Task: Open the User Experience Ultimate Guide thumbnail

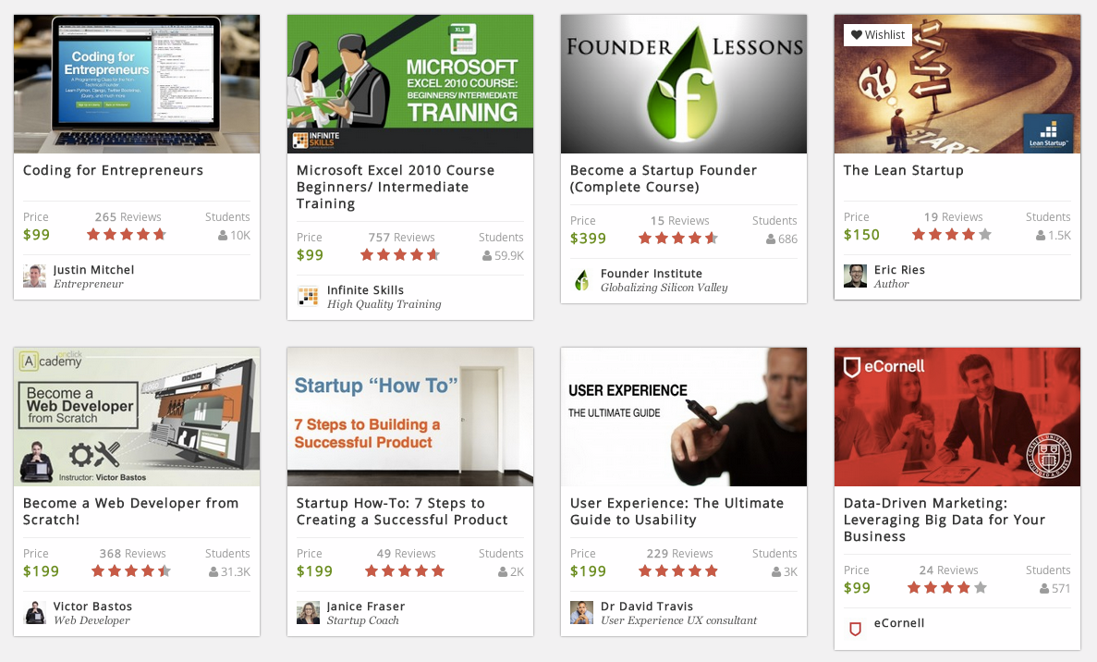Action: pos(684,416)
